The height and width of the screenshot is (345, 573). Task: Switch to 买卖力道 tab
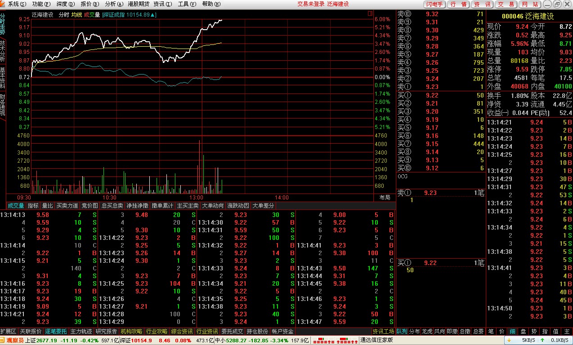tap(67, 205)
